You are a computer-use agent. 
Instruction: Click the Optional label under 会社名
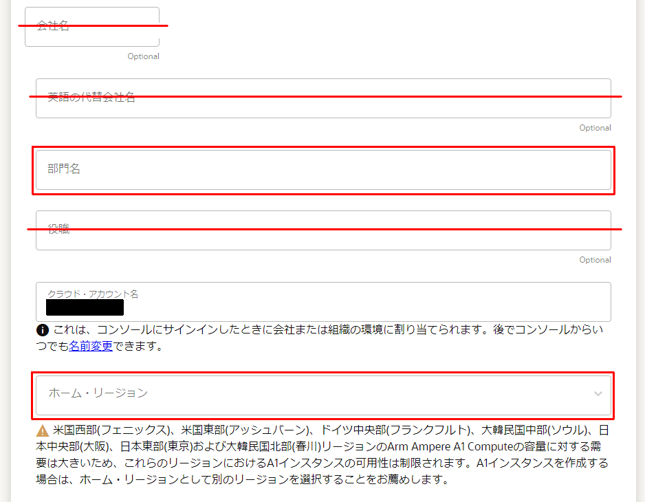click(143, 56)
